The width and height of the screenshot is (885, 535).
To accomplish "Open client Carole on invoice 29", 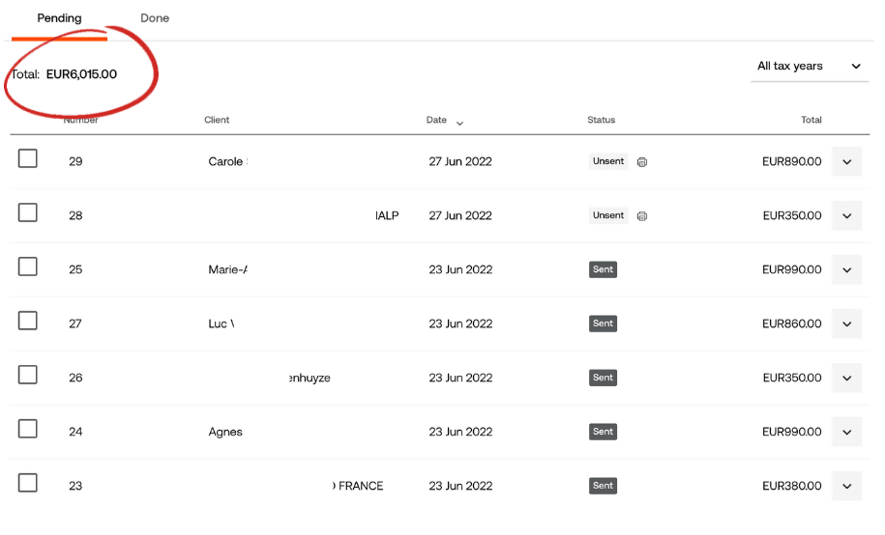I will pos(227,161).
